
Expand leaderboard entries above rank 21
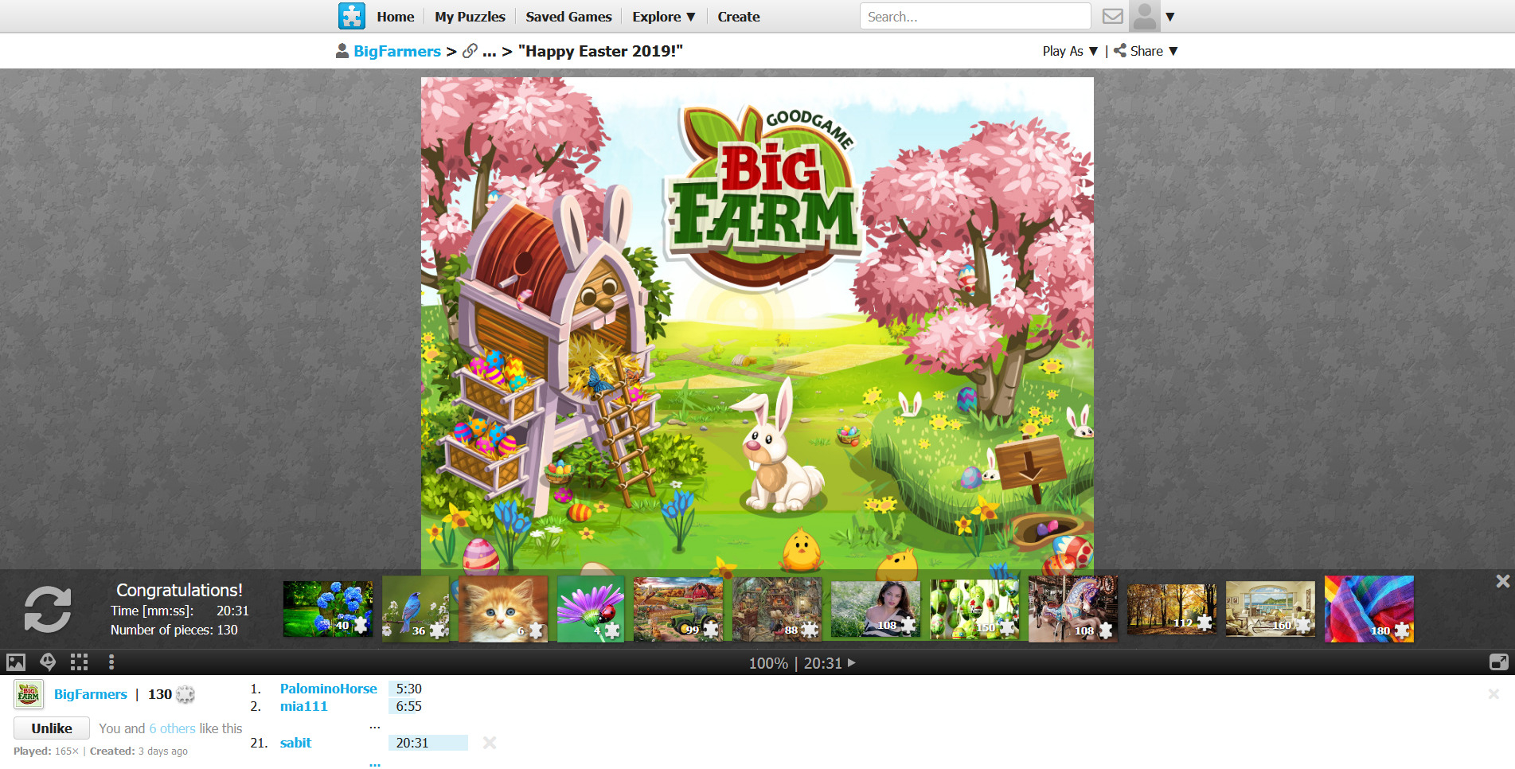[374, 725]
